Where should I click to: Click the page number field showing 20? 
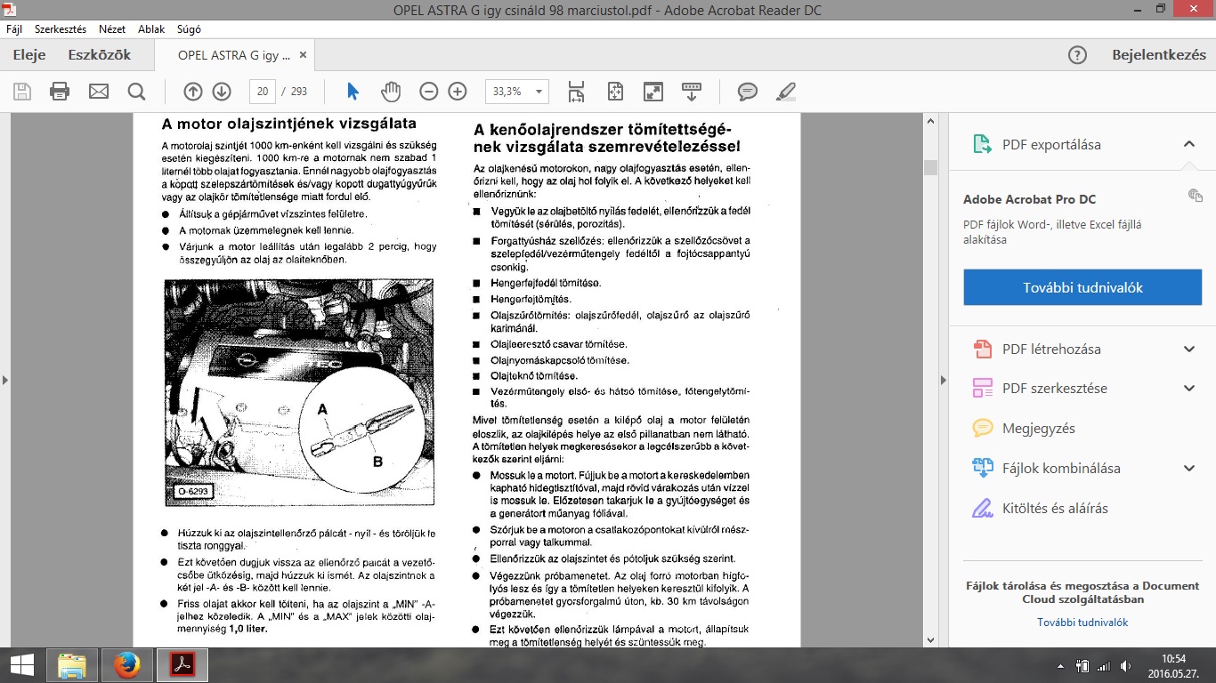pyautogui.click(x=262, y=91)
